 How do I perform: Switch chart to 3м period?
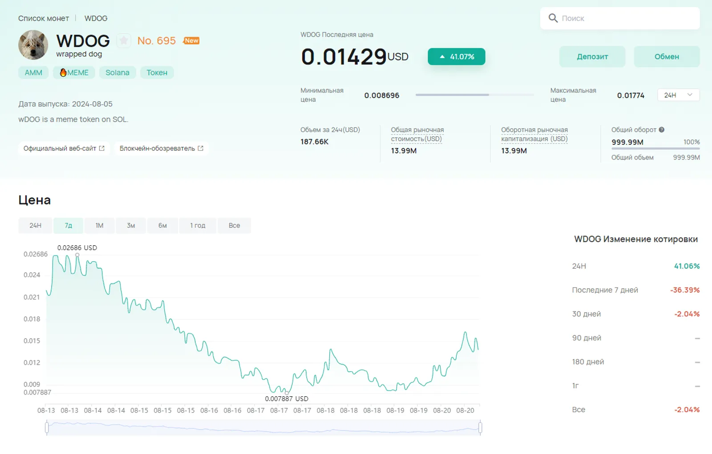click(x=131, y=226)
